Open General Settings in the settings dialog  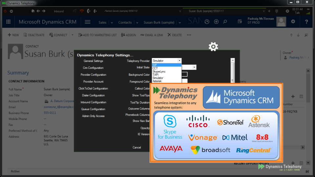coord(93,61)
